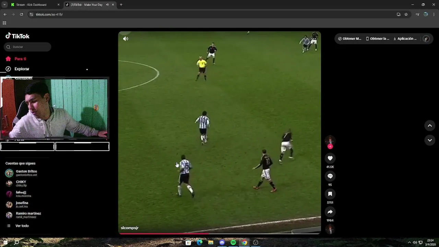Expand the system tray hidden icons

(x=409, y=243)
